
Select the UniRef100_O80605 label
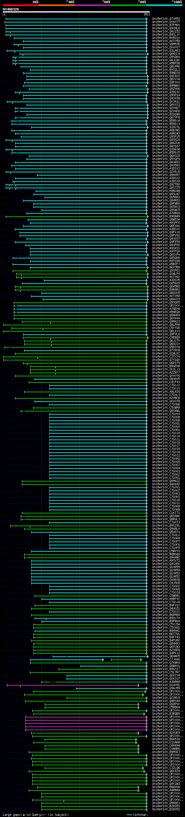[166, 379]
